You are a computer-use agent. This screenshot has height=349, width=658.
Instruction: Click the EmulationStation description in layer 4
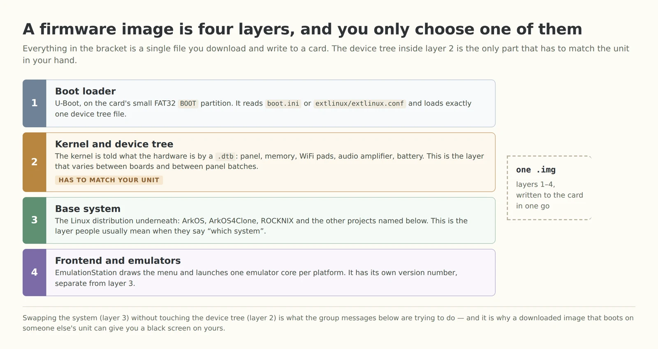coord(256,278)
